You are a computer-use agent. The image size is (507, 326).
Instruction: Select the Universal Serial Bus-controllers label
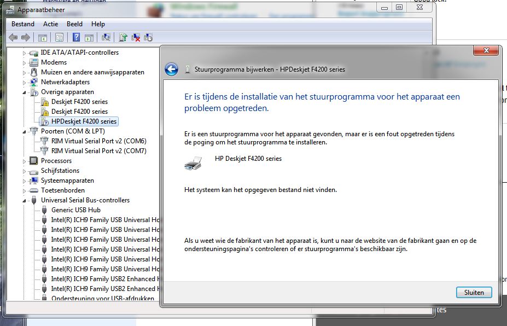click(85, 200)
